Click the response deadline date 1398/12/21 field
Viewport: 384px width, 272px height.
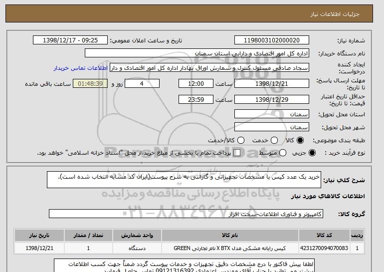[x=272, y=83]
